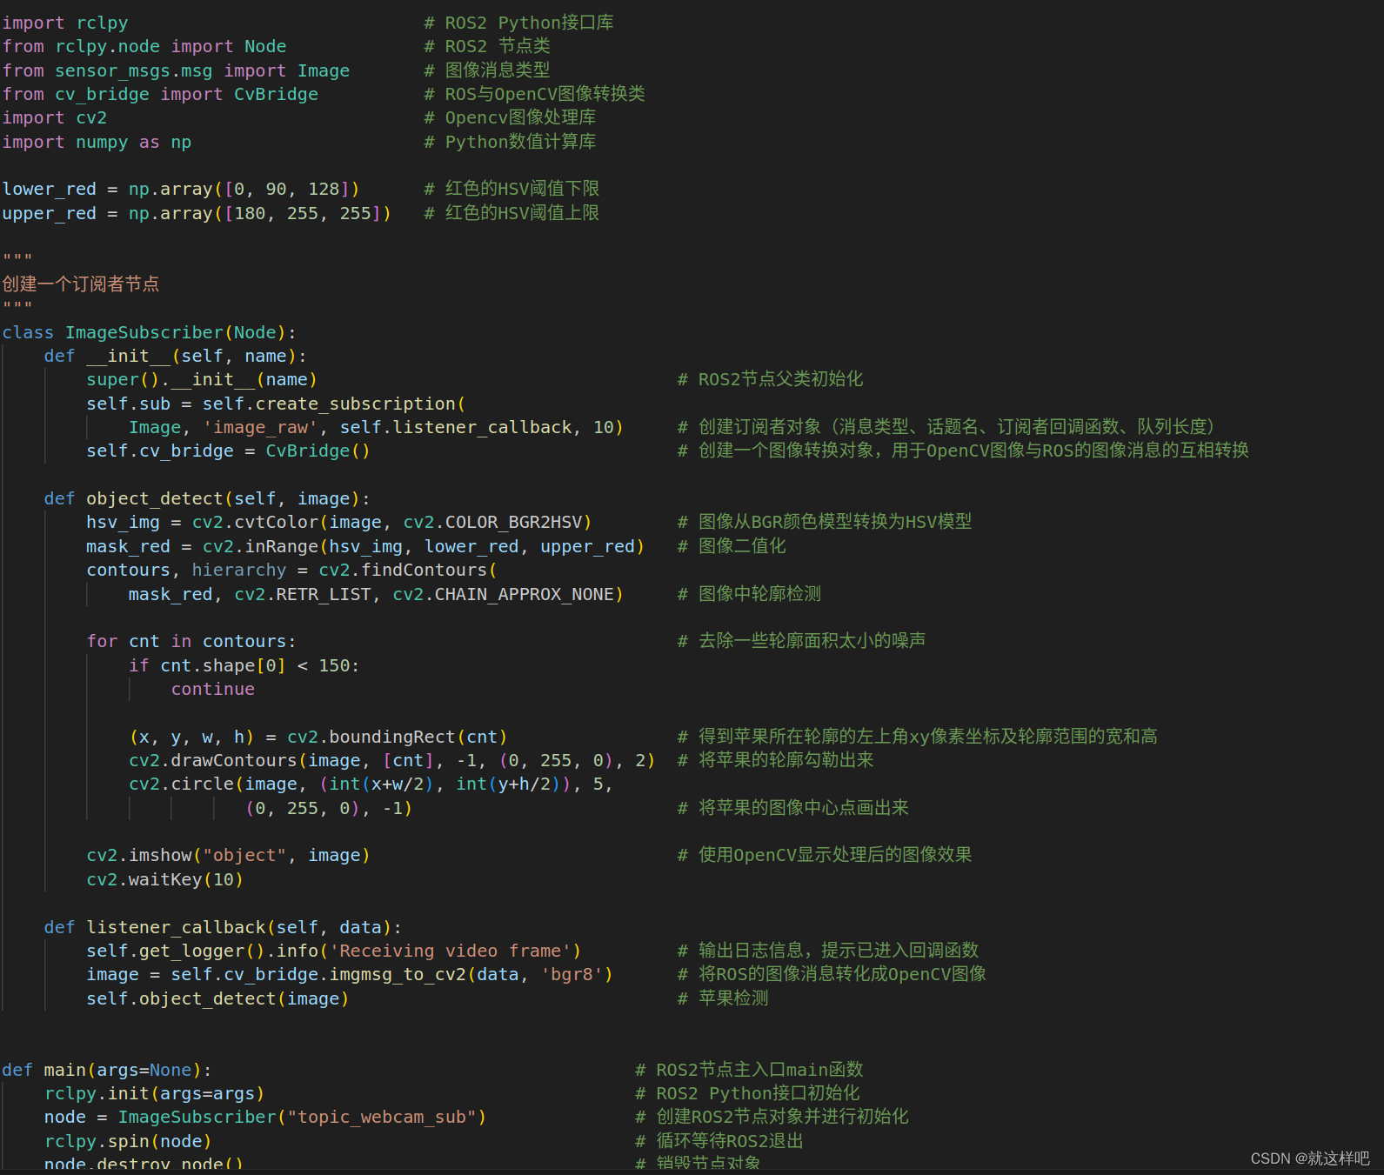Click 'rclpy.spin(node)' line
This screenshot has height=1175, width=1384.
[x=128, y=1141]
